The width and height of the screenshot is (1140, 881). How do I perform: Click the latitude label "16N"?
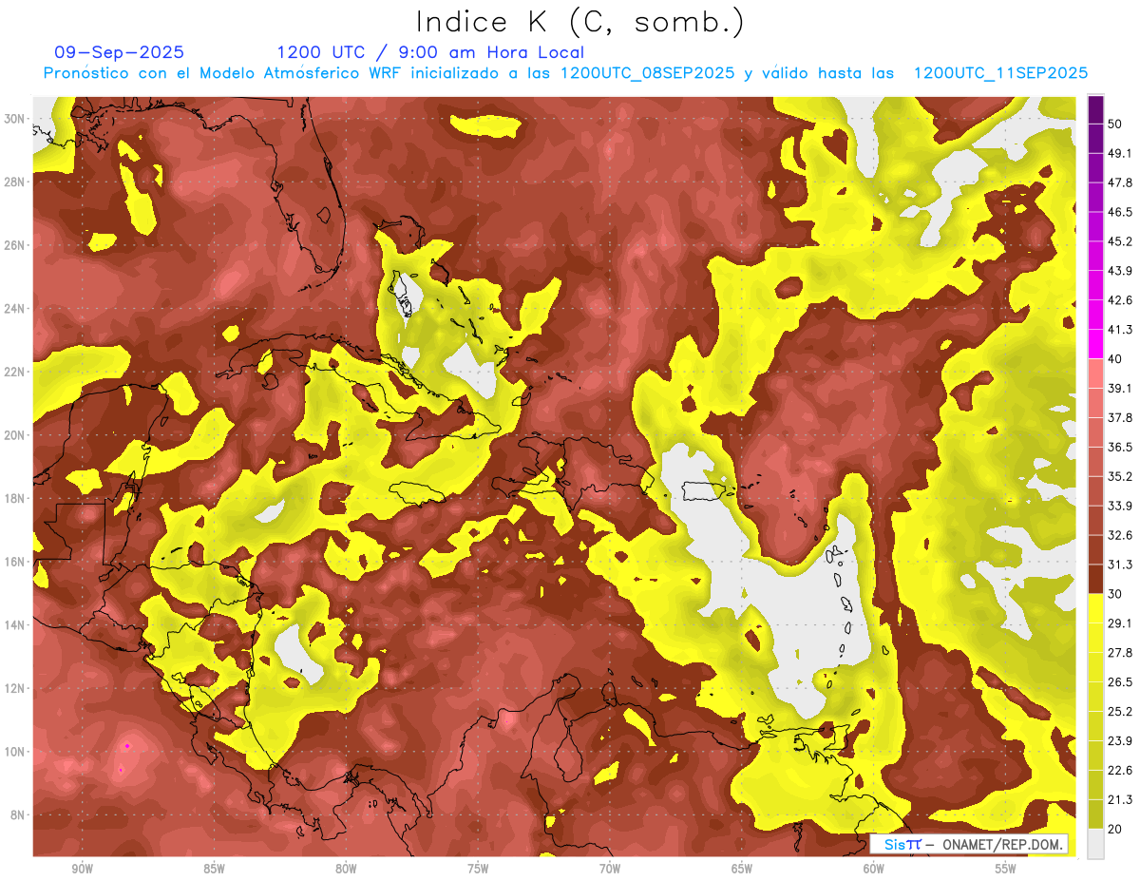click(x=14, y=562)
